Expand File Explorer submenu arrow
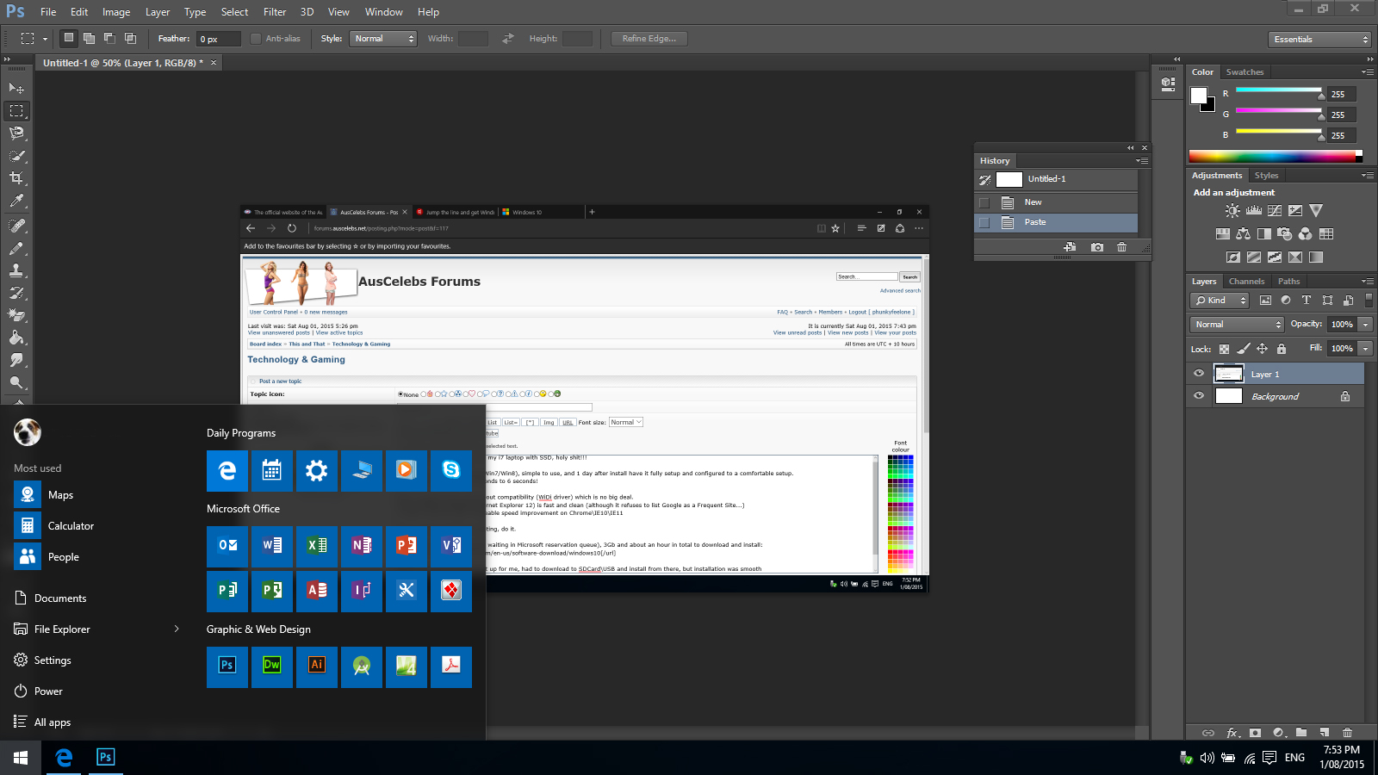This screenshot has width=1378, height=775. [177, 629]
